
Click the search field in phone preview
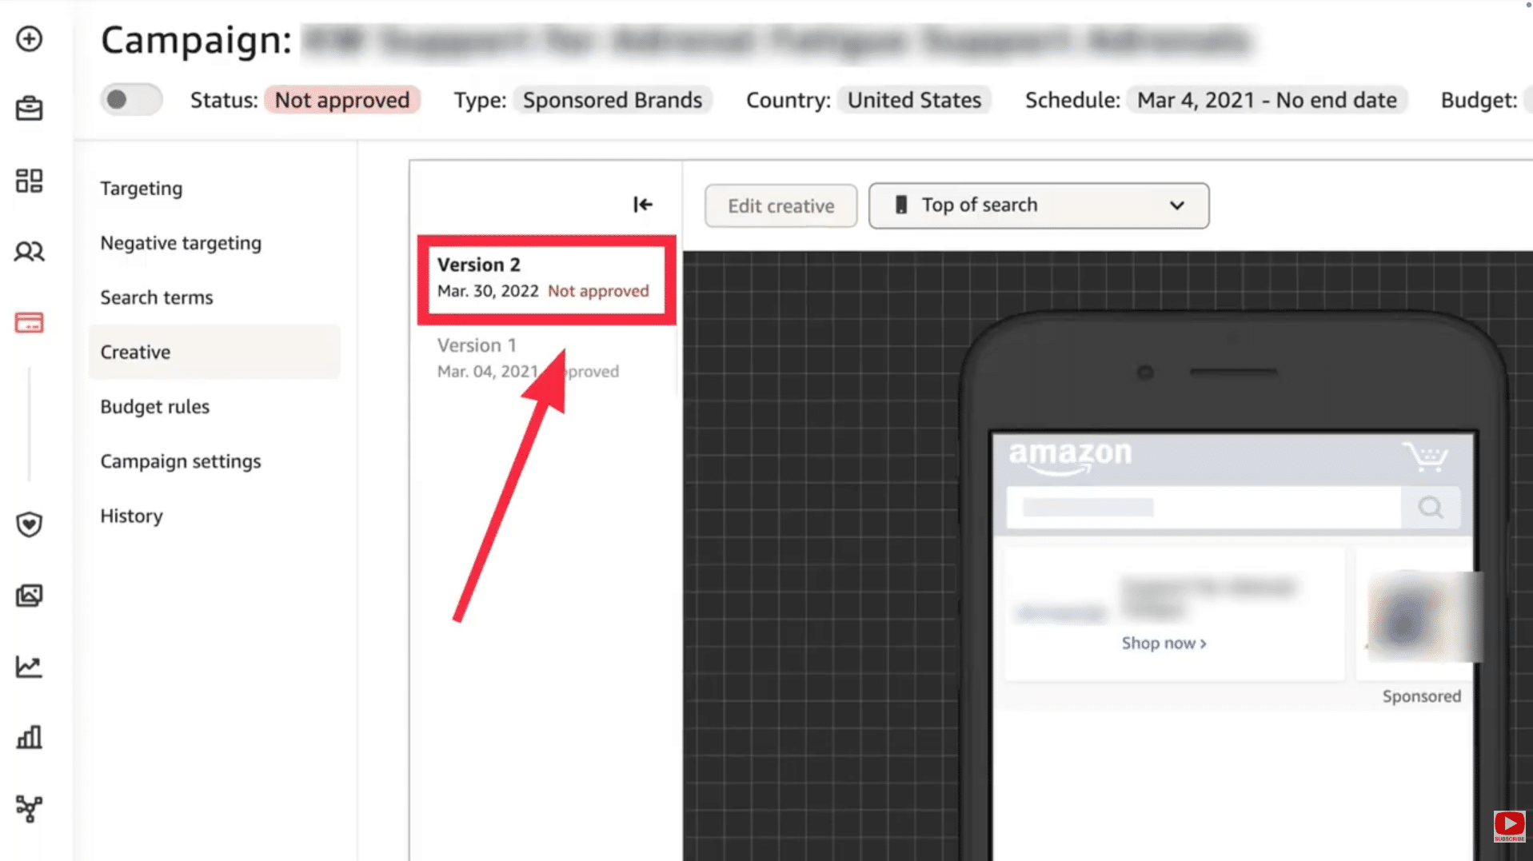[x=1204, y=508]
